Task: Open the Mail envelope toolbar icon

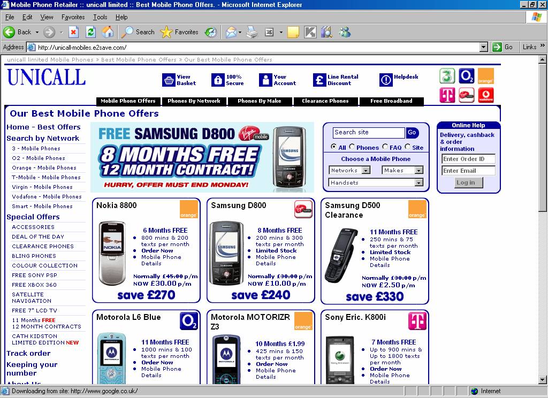Action: tap(231, 32)
